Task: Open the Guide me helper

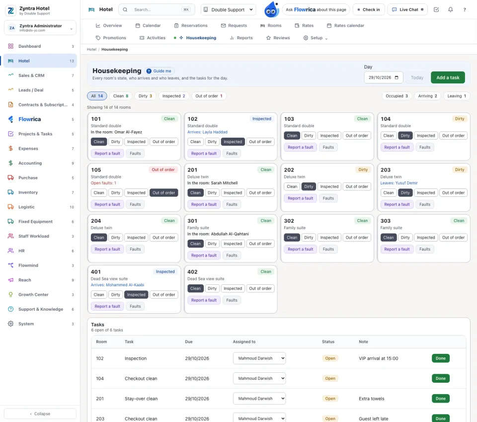Action: point(159,71)
